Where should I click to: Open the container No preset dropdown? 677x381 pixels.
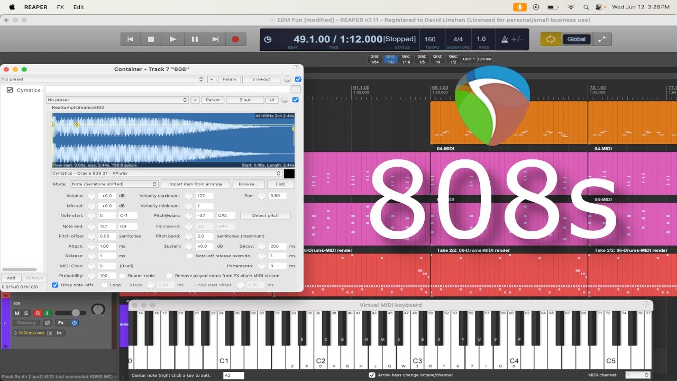click(x=103, y=79)
